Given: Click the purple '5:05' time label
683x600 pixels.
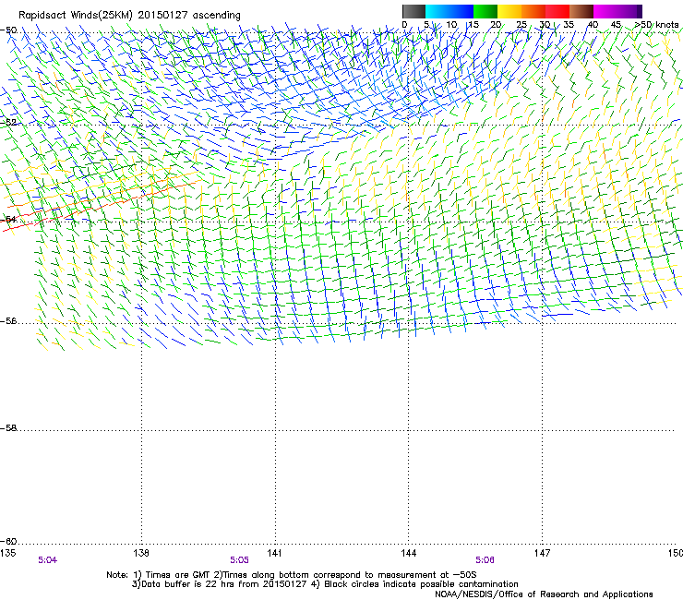Looking at the screenshot, I should pos(240,560).
